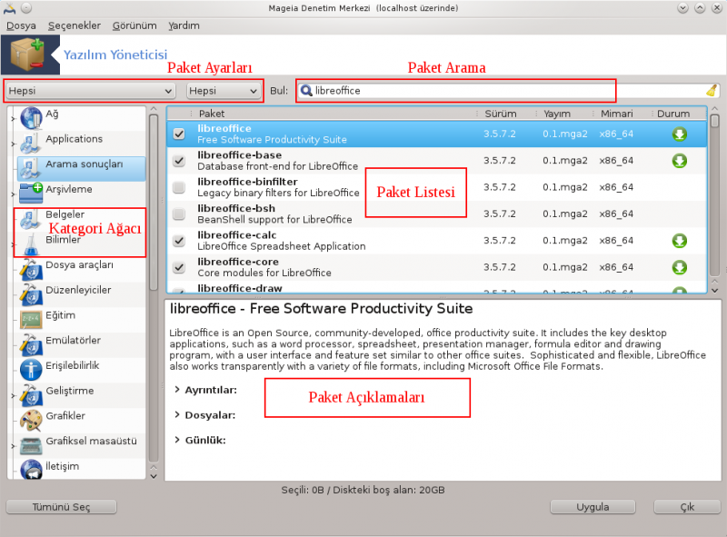Open the Dosya araçları category icon
The image size is (727, 537).
31,269
